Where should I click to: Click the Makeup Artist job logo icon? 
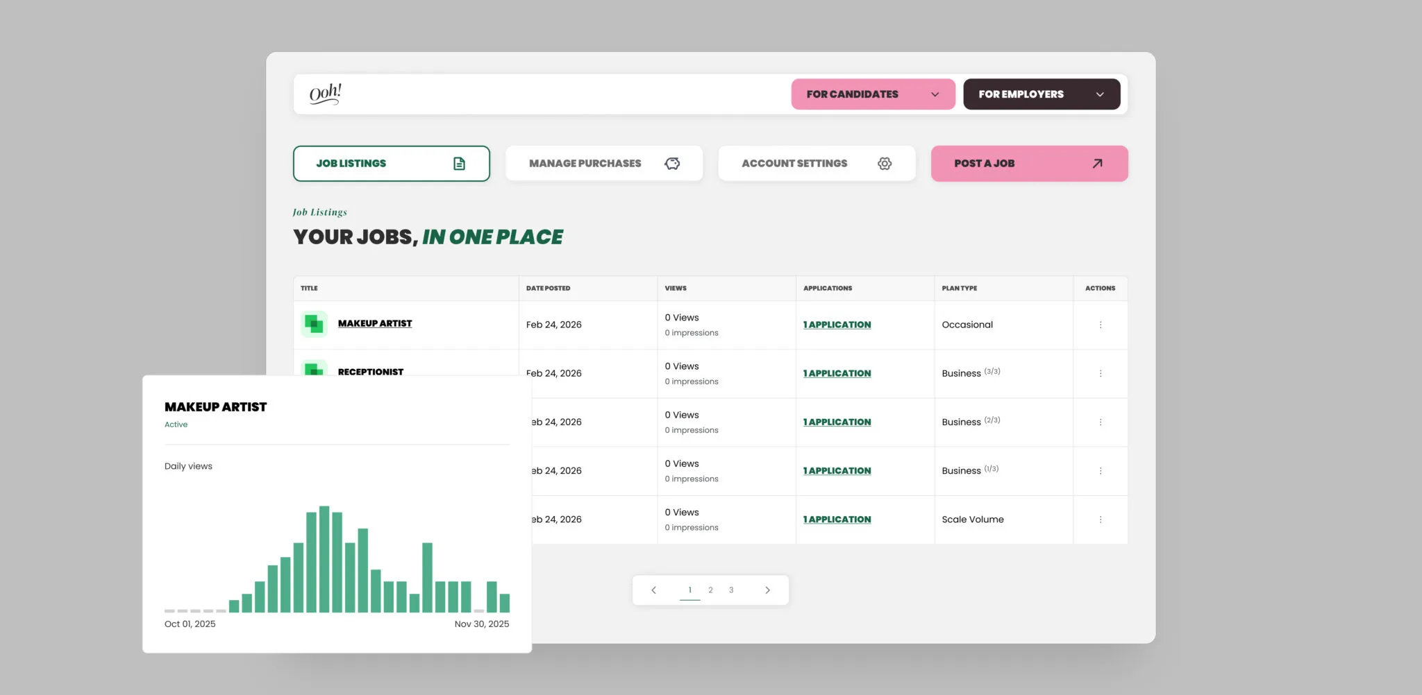[314, 324]
